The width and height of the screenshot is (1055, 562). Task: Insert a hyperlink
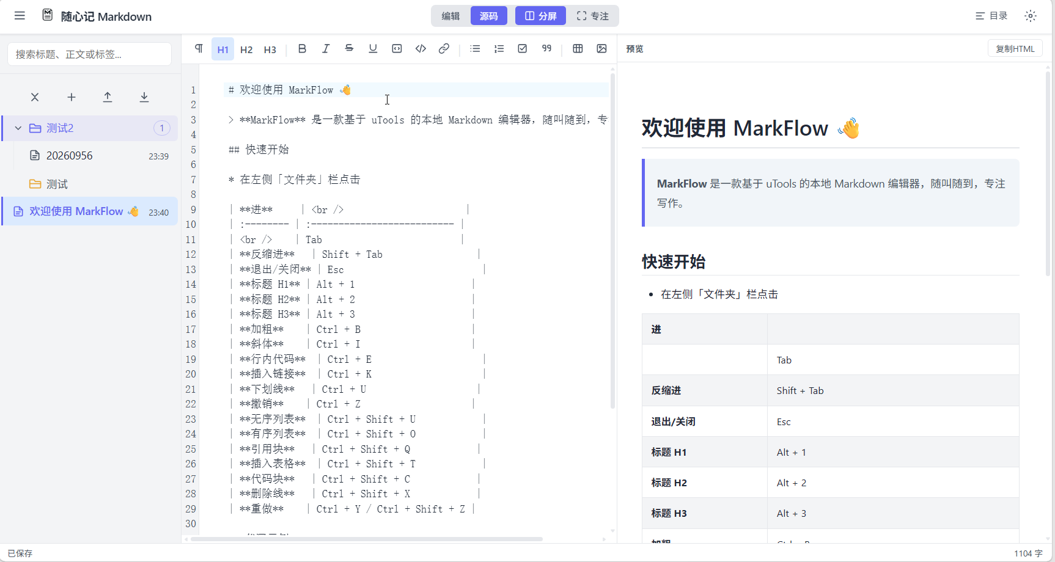(x=444, y=49)
